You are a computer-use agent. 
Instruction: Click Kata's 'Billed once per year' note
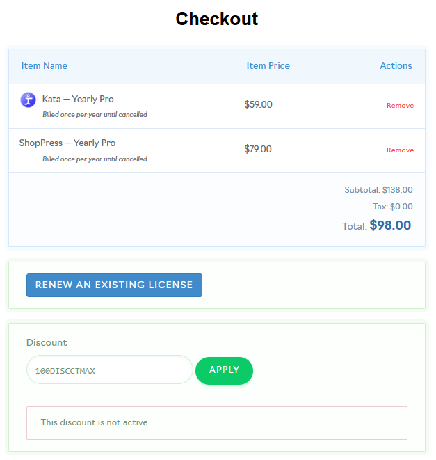pos(95,115)
